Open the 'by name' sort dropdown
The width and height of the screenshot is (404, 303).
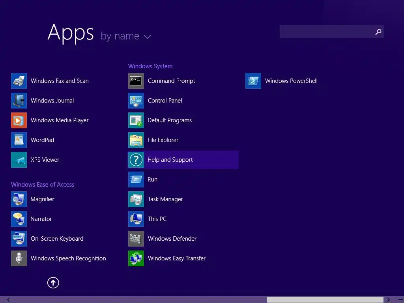125,36
